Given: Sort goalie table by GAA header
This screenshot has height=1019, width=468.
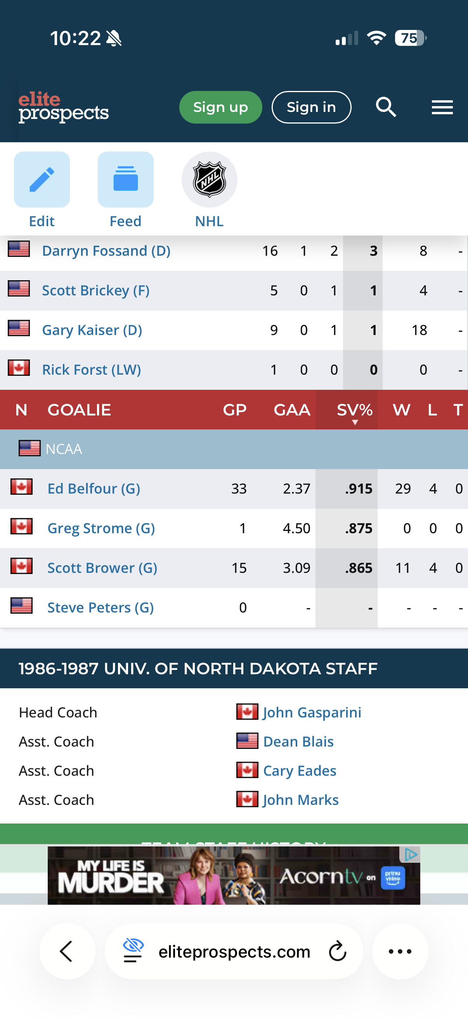Looking at the screenshot, I should (292, 410).
